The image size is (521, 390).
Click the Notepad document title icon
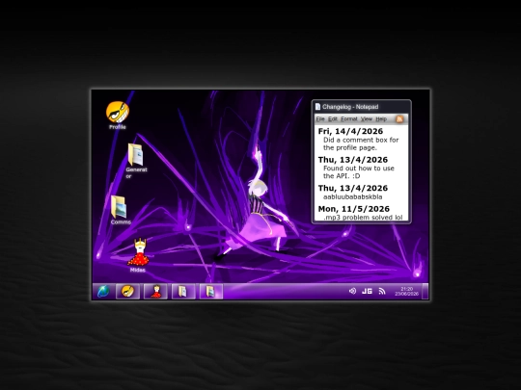click(x=318, y=107)
